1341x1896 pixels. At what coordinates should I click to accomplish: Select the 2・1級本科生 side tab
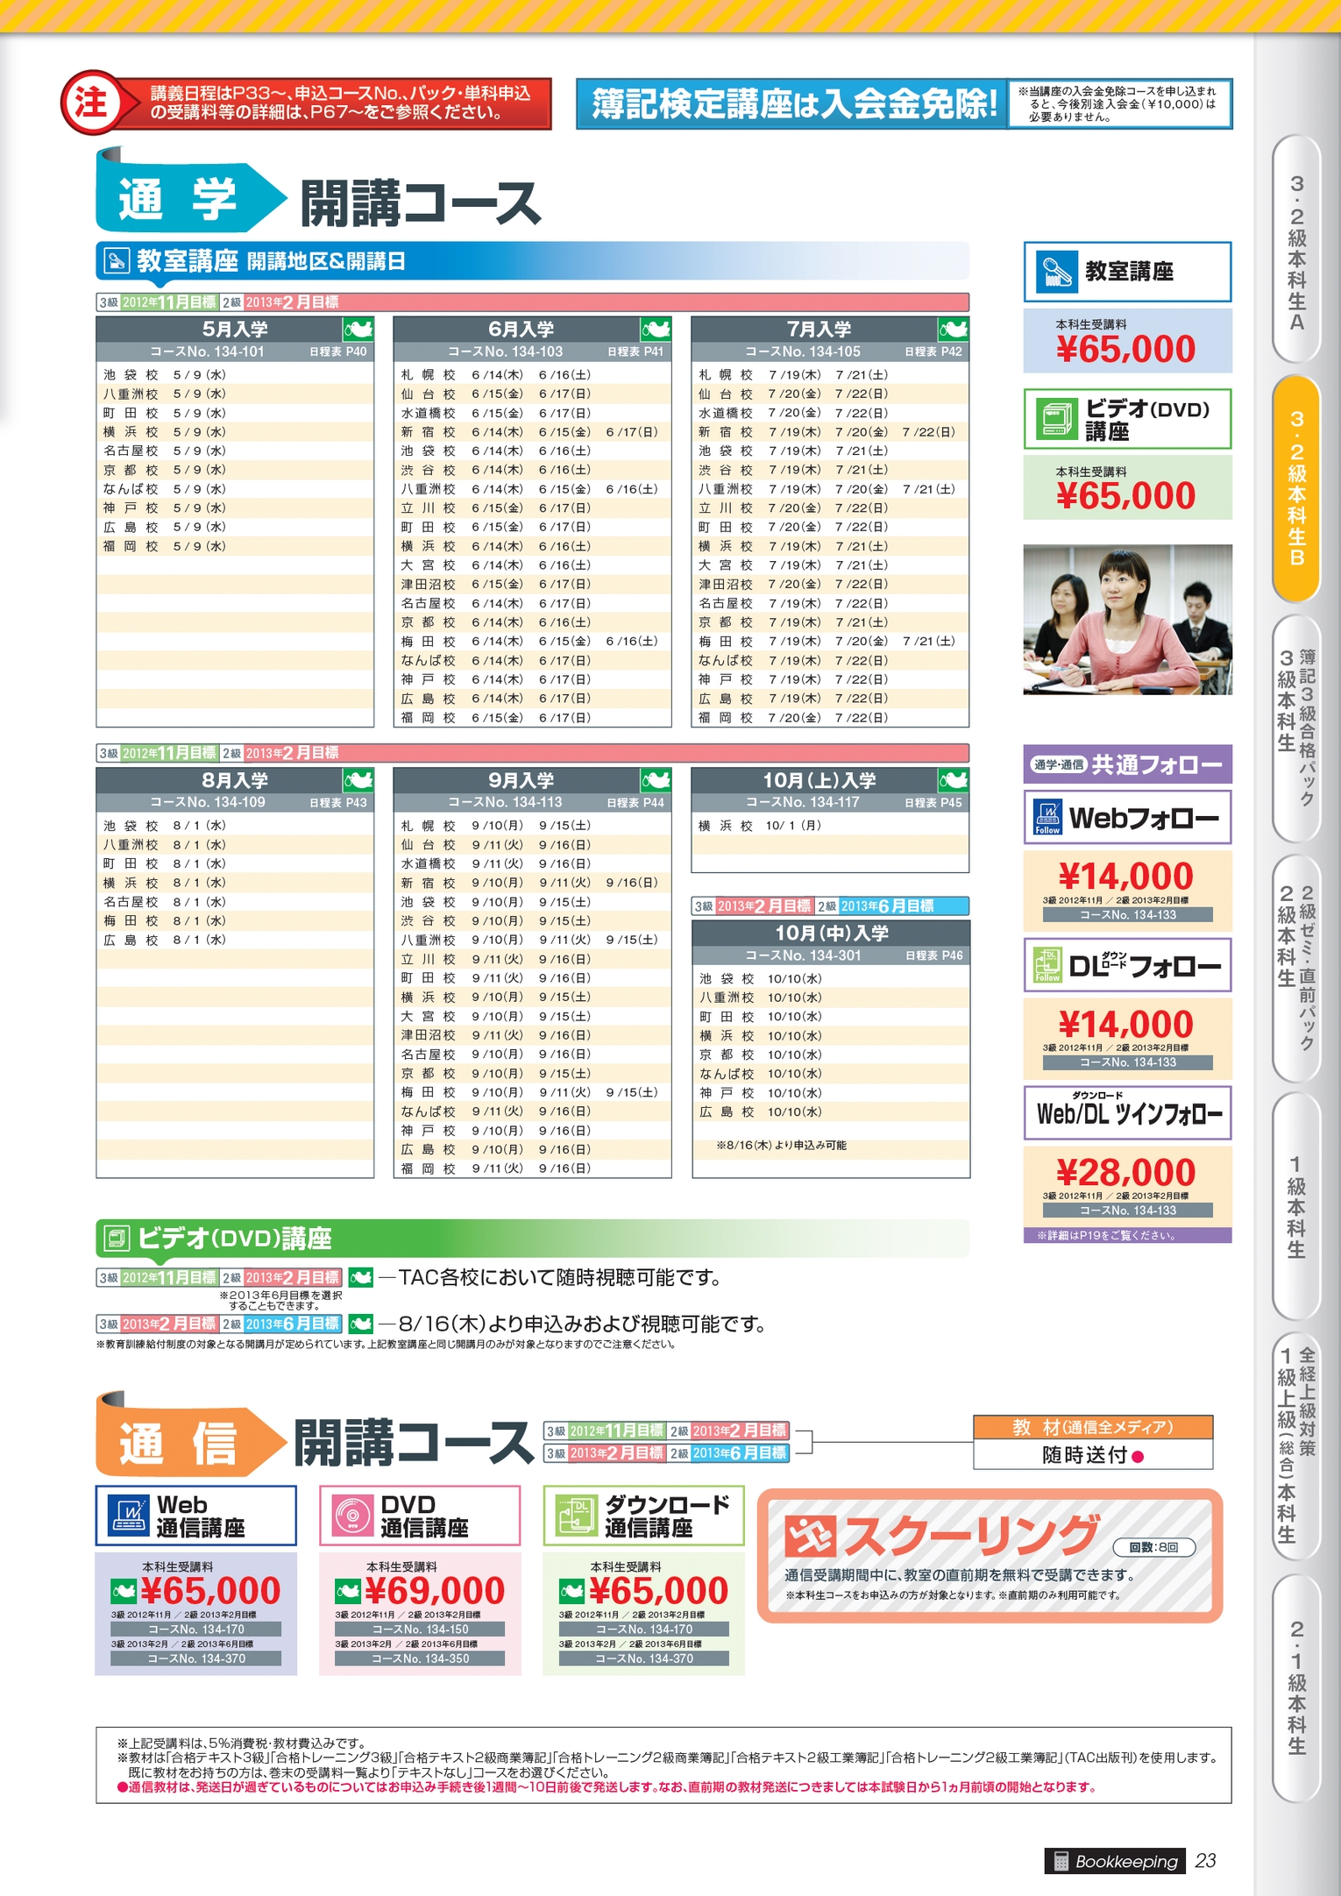[1296, 1687]
